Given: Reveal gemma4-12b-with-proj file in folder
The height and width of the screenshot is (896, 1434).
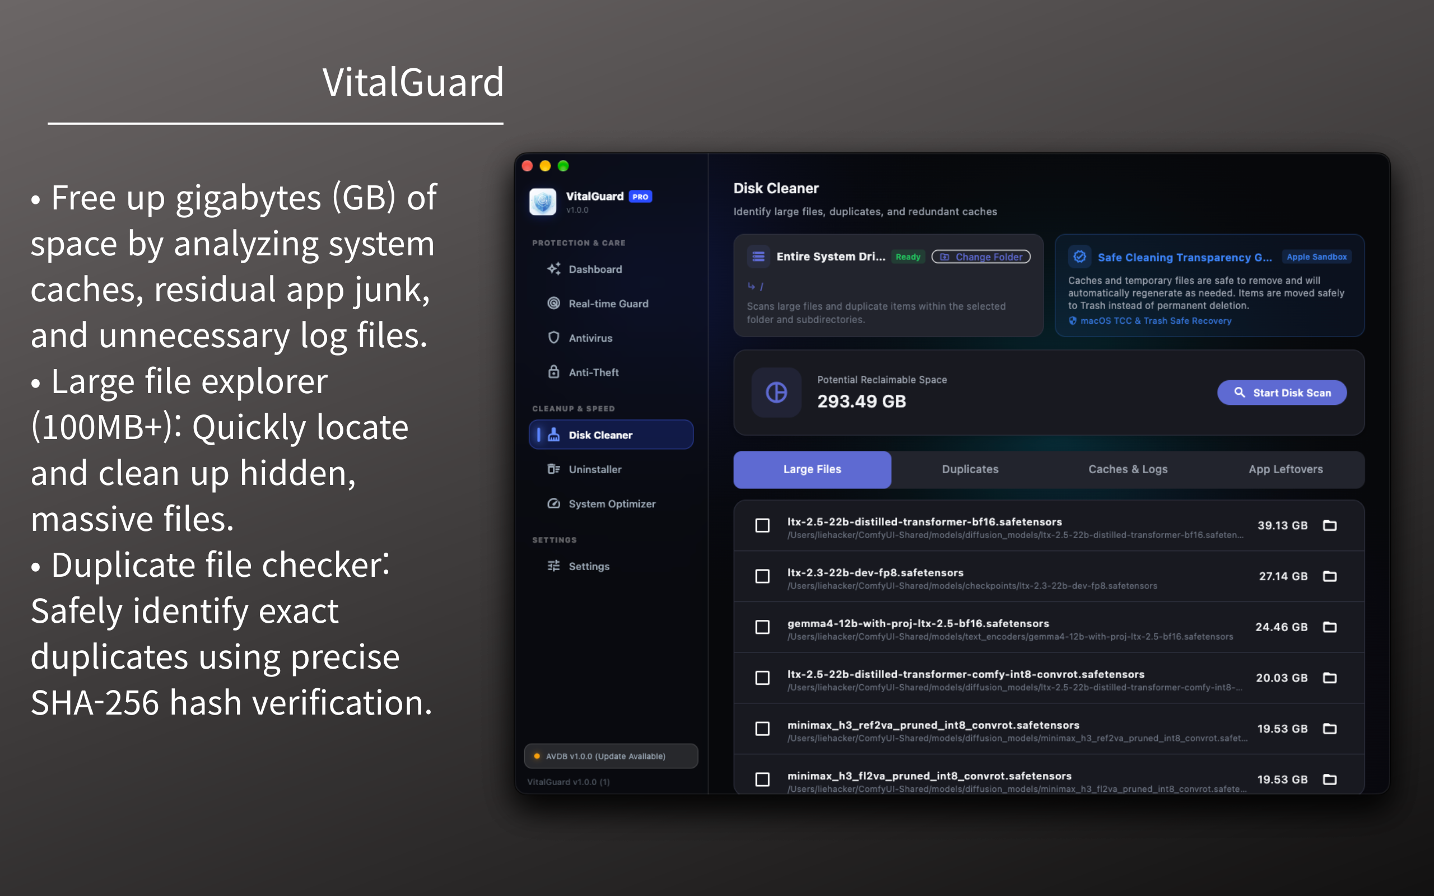Looking at the screenshot, I should [1330, 627].
